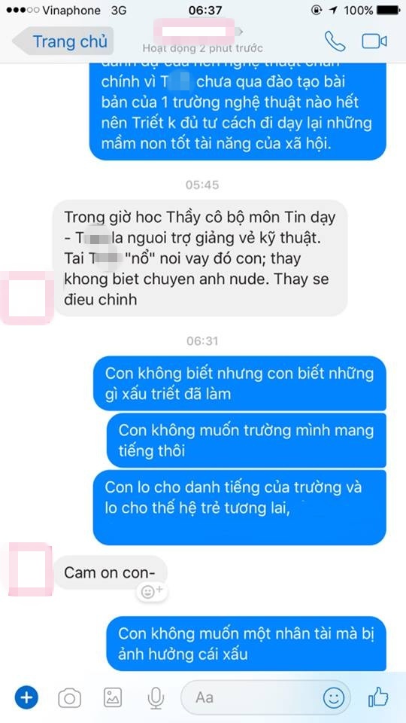Send a thumbs-up like
This screenshot has width=406, height=723.
tap(378, 697)
